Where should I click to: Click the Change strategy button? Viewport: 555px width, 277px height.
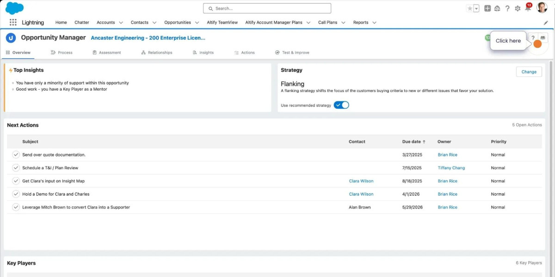[x=529, y=72]
